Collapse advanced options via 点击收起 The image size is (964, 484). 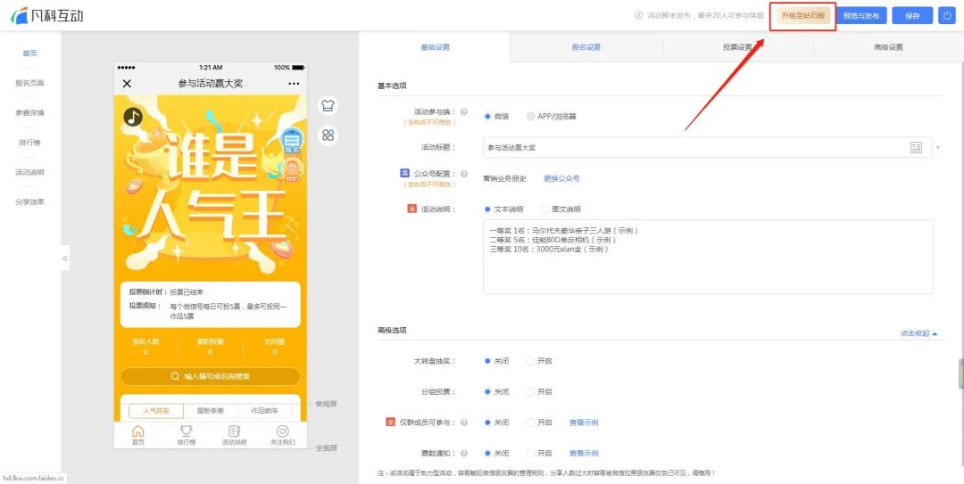click(919, 333)
